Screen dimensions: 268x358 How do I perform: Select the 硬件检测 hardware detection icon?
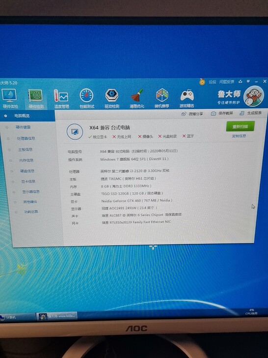point(35,98)
